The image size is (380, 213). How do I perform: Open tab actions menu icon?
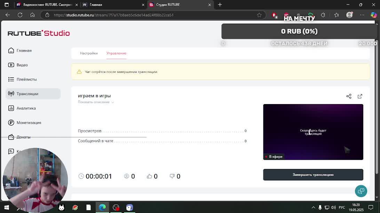tap(7, 5)
